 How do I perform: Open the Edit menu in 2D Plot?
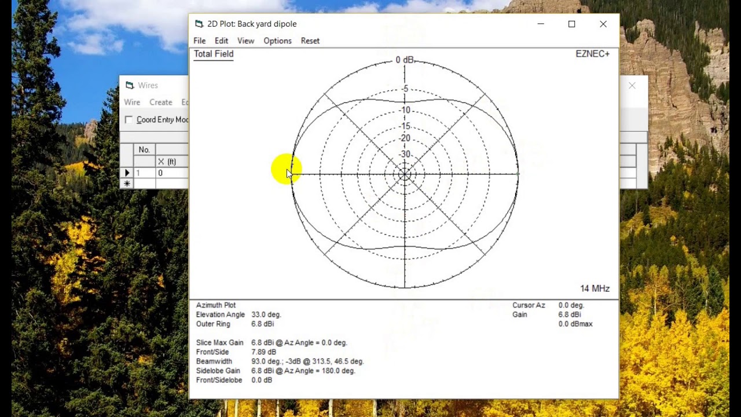(x=221, y=41)
